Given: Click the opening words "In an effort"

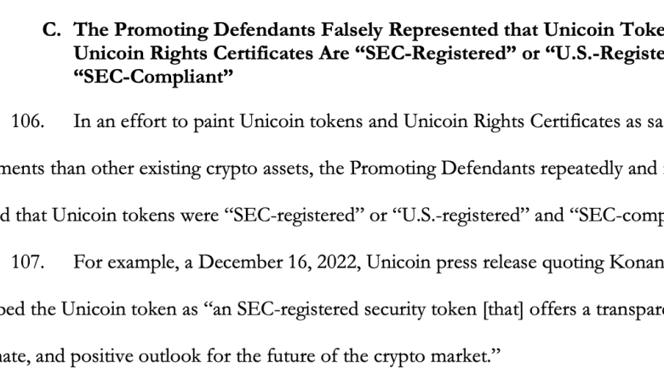Looking at the screenshot, I should 120,121.
